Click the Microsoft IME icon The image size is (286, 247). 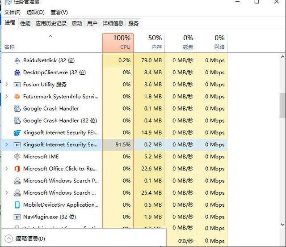(17, 157)
